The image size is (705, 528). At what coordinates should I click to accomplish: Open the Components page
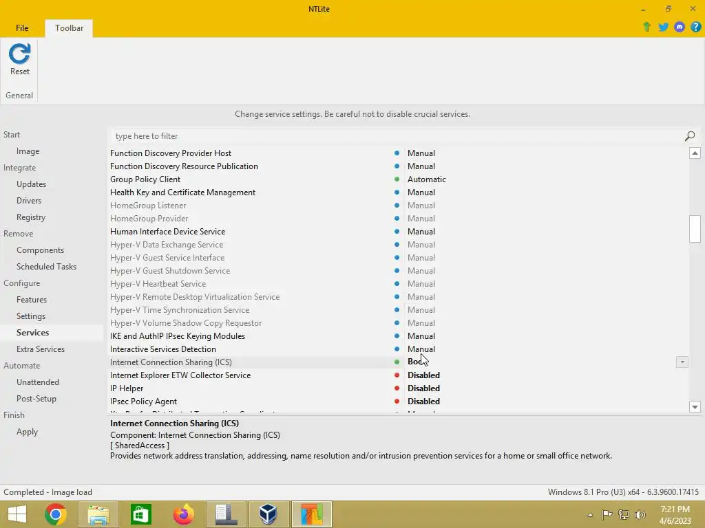40,250
